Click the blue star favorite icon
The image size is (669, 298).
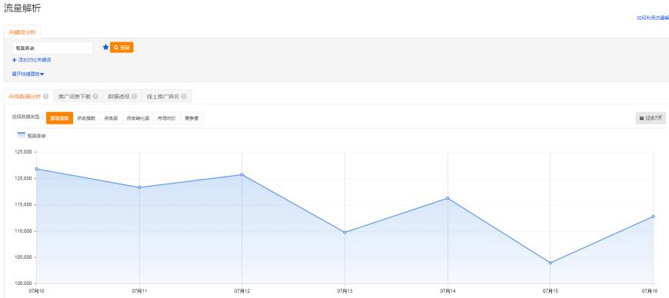click(x=106, y=48)
